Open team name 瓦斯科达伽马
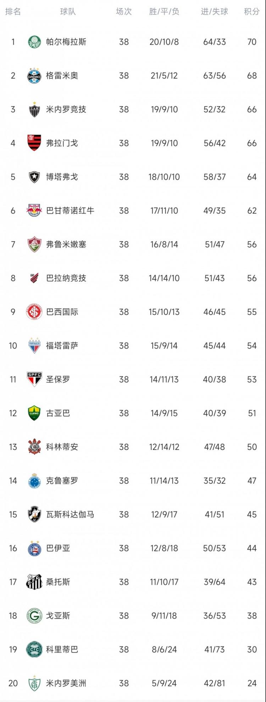Image resolution: width=266 pixels, height=702 pixels. click(70, 514)
